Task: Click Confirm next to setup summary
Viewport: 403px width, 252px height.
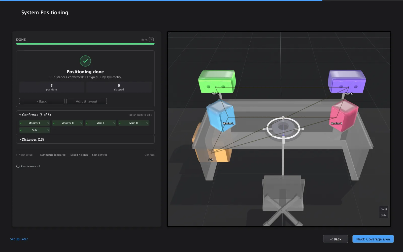Action: tap(150, 155)
